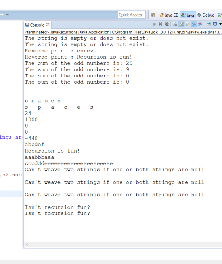Click the Debug bug icon
Image resolution: width=222 pixels, height=264 pixels.
click(x=199, y=15)
